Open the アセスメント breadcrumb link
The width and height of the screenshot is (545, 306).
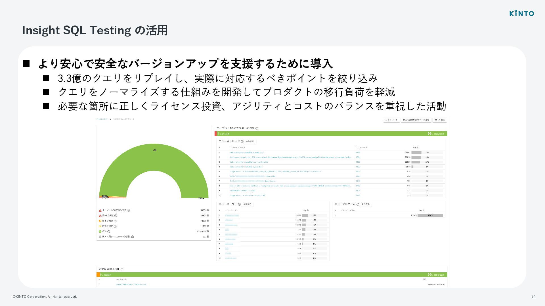(102, 119)
